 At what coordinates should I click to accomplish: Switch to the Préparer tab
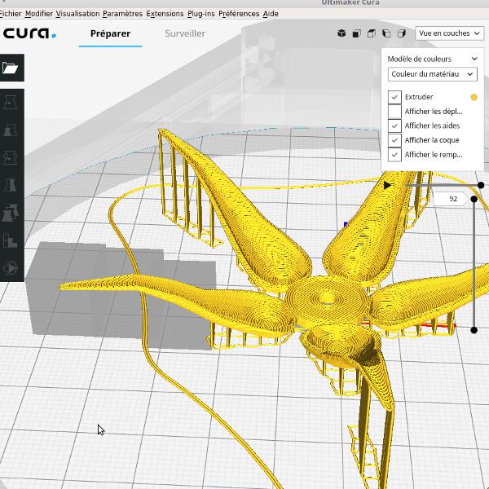[x=110, y=33]
